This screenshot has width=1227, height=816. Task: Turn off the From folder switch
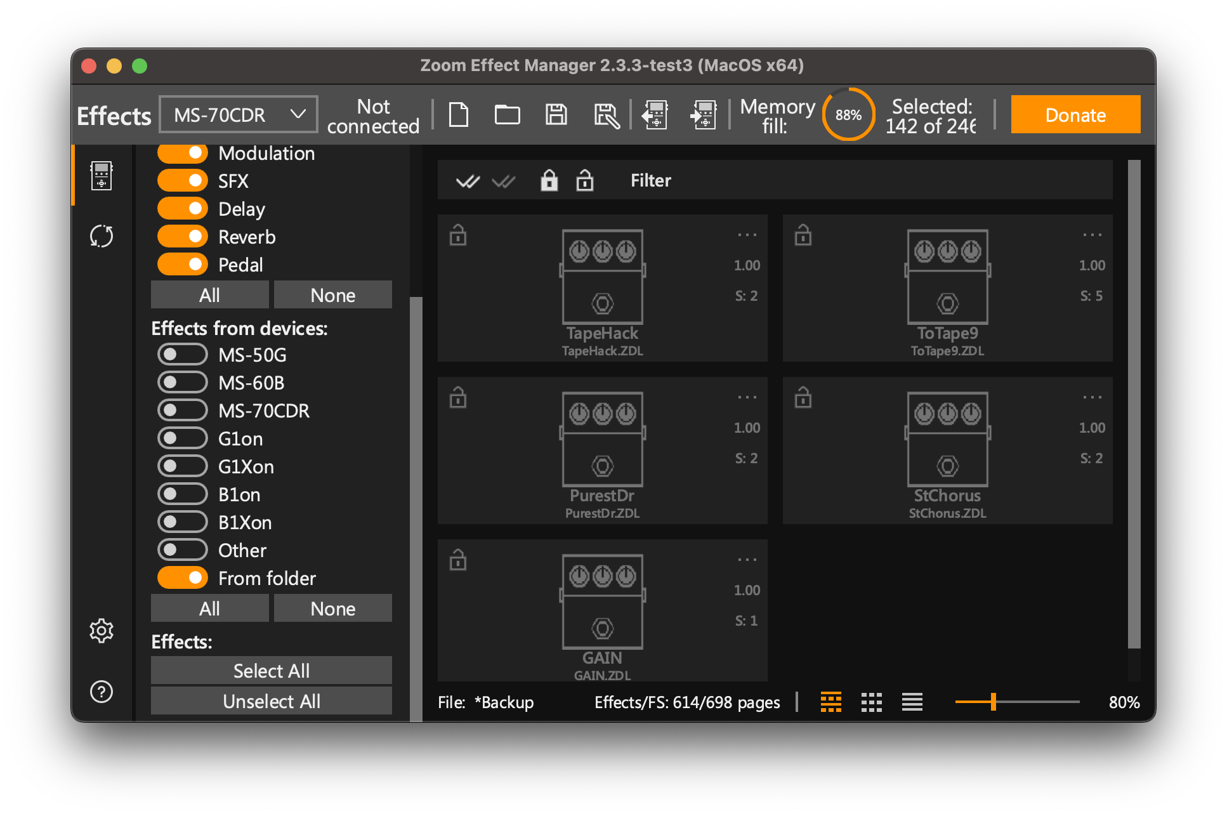(x=183, y=578)
